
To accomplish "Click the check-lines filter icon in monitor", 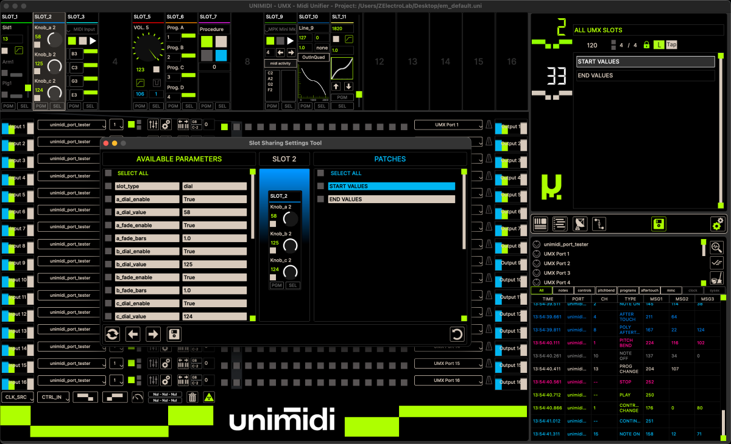I will (717, 263).
